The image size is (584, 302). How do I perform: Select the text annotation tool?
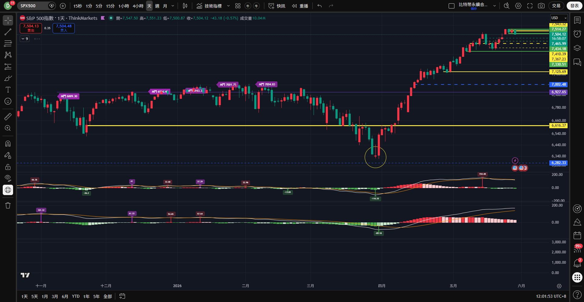(8, 90)
